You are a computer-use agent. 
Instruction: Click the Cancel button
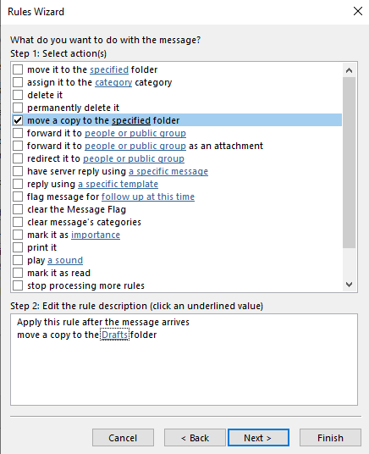pyautogui.click(x=123, y=438)
